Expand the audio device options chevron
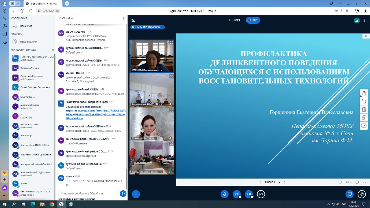Viewport: 370px width, 208px height. pos(240,197)
